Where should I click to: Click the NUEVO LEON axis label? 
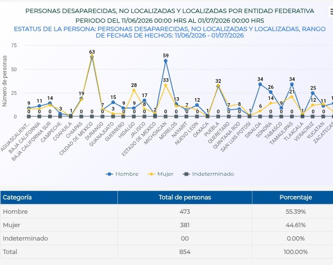click(x=186, y=133)
